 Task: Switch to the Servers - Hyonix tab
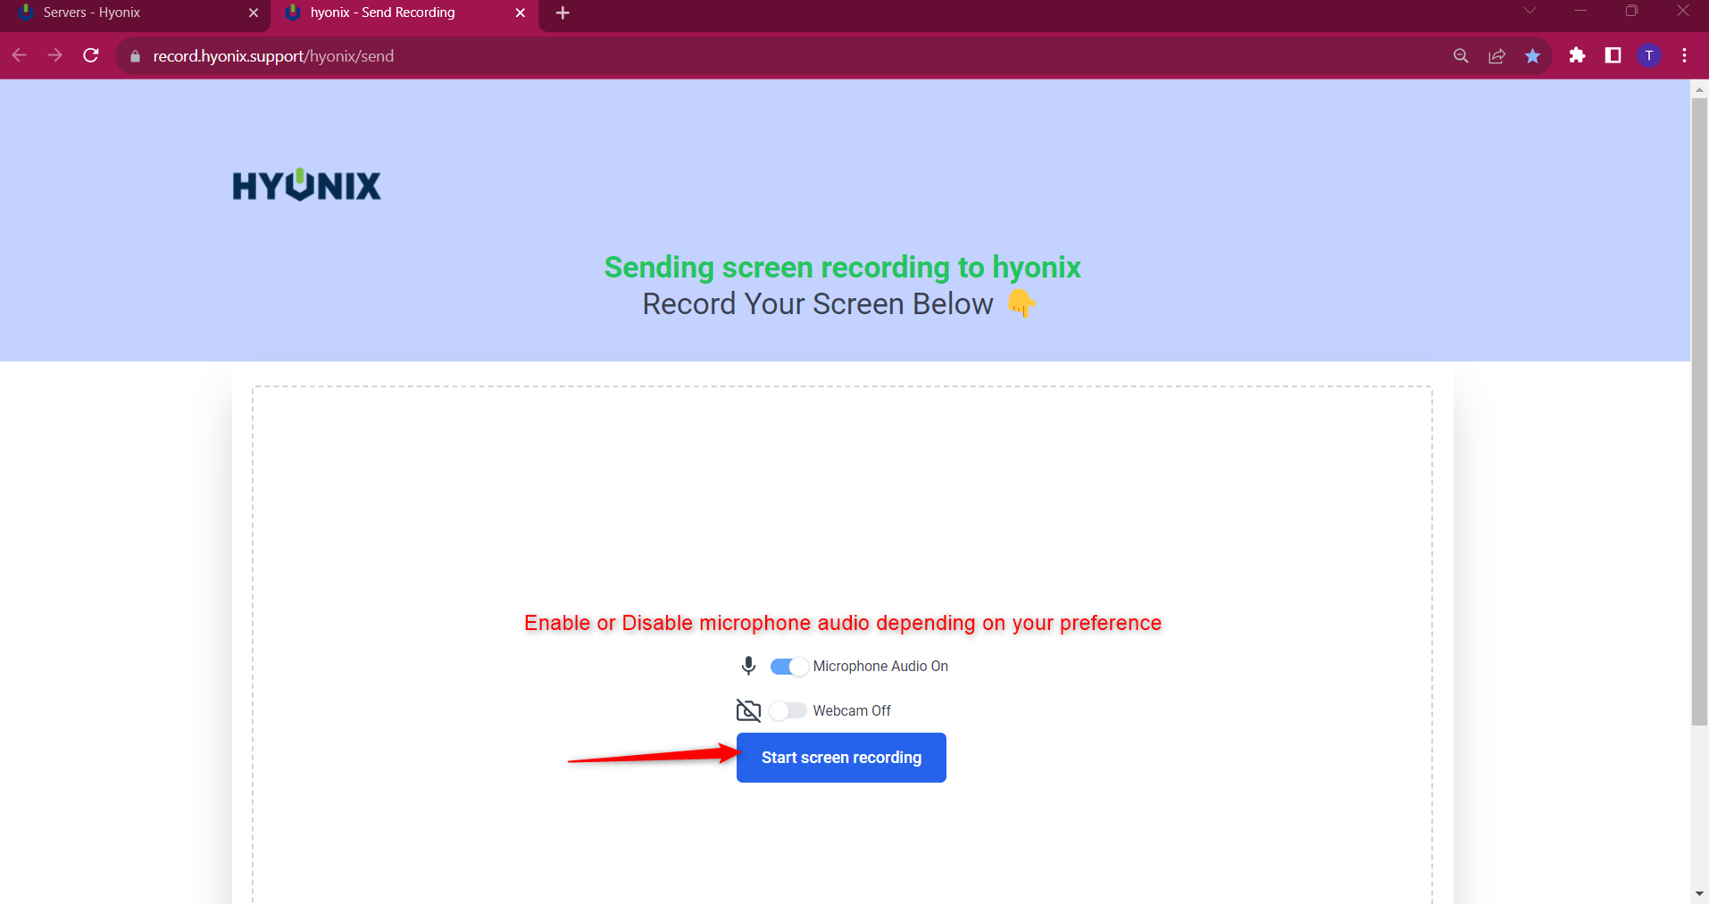coord(134,12)
